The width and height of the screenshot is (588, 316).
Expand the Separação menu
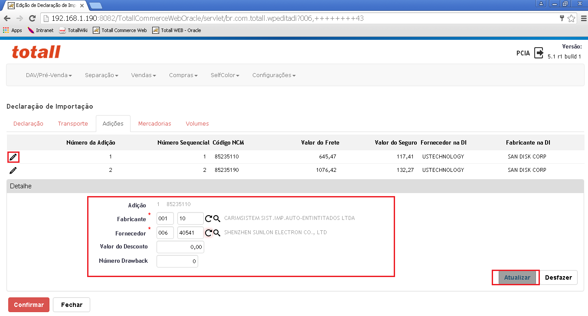(102, 75)
